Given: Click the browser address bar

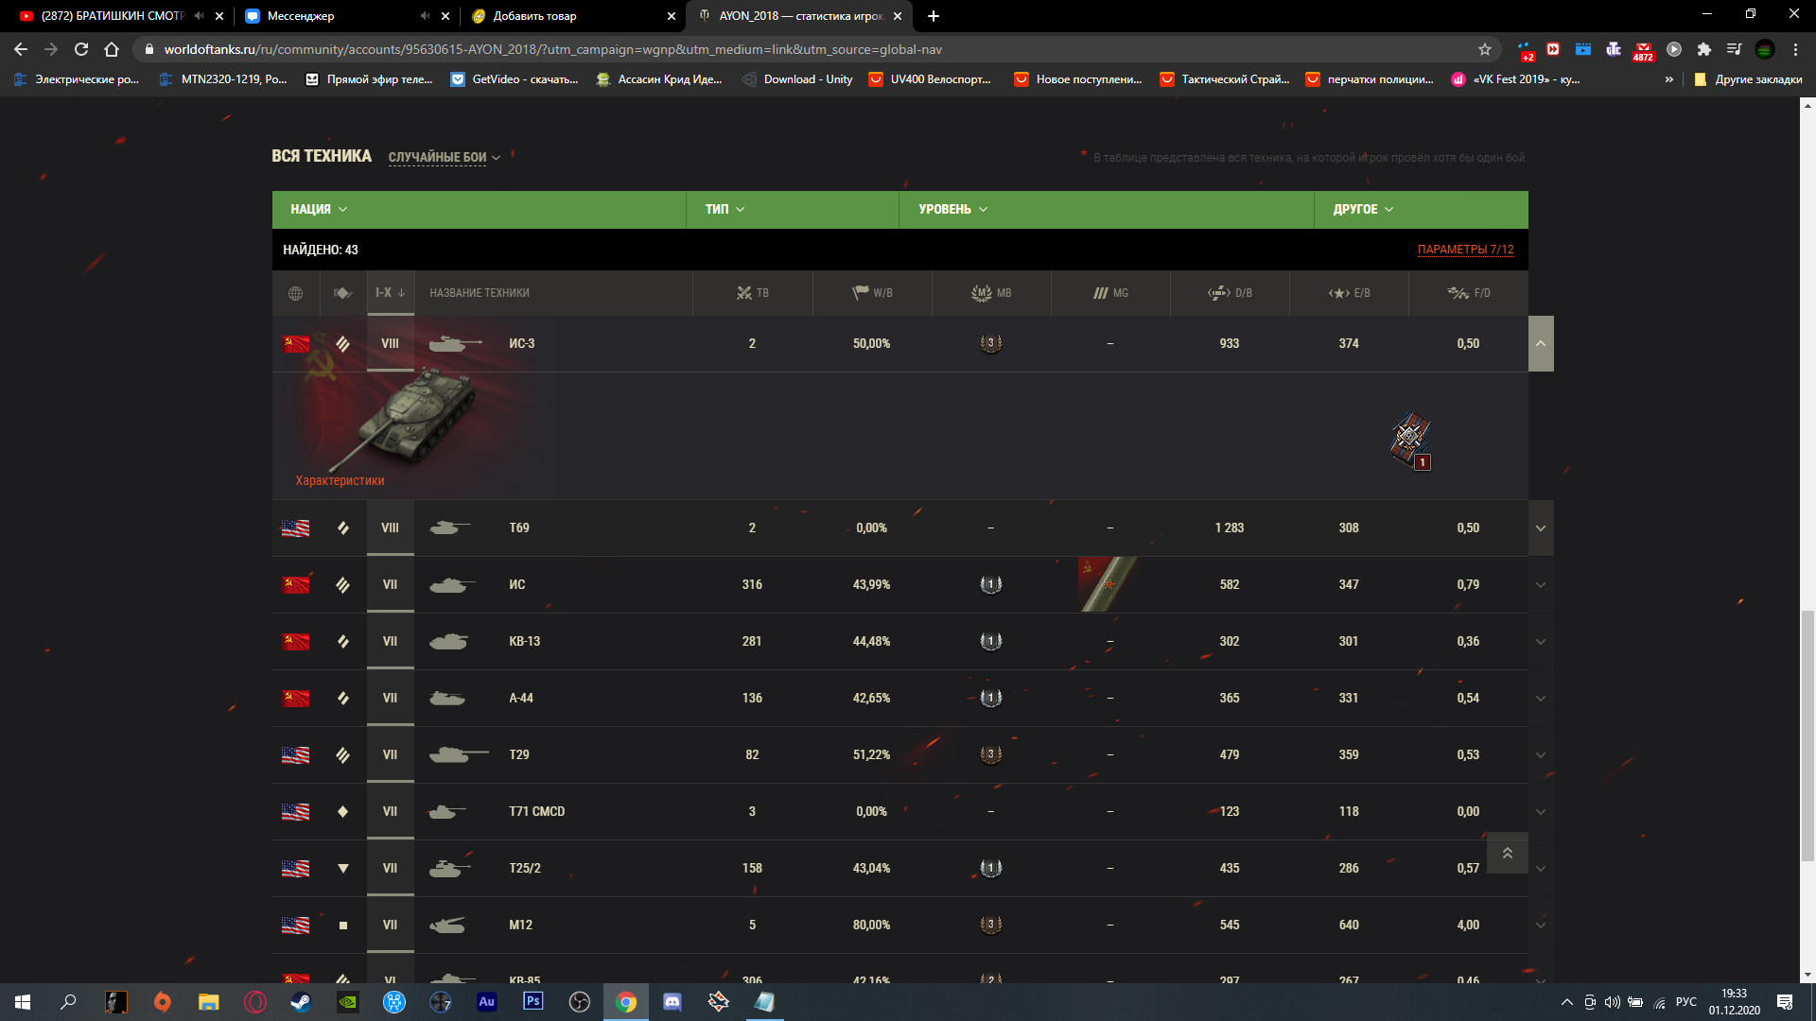Looking at the screenshot, I should 813,49.
